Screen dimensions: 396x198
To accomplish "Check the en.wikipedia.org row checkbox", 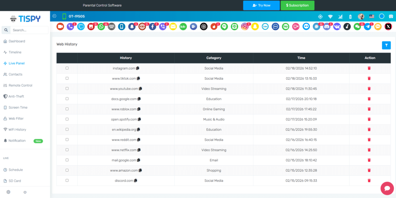I will coord(67,129).
